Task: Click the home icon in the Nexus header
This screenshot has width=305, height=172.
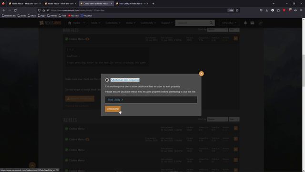Action: click(x=70, y=23)
